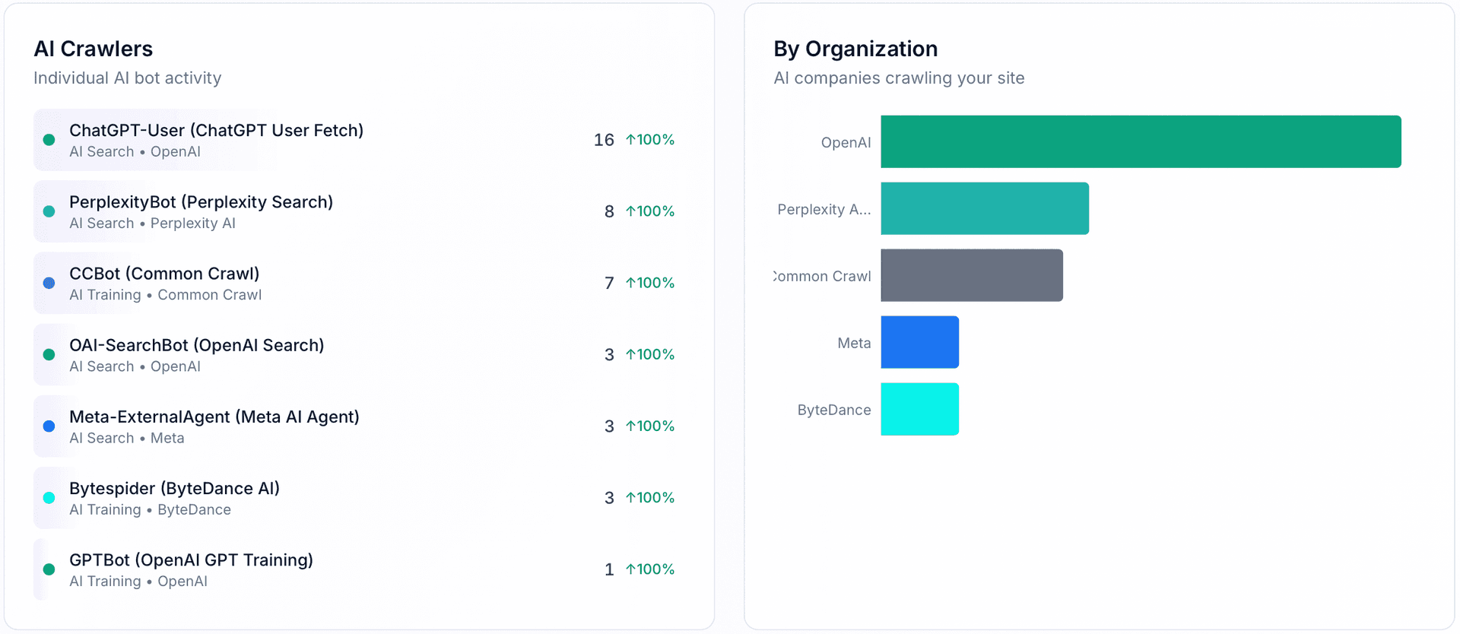This screenshot has height=634, width=1460.
Task: Click the cyan dot beside Bytespider
Action: point(49,498)
